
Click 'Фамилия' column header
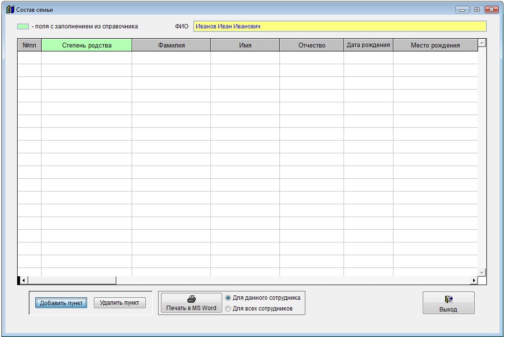pyautogui.click(x=171, y=45)
